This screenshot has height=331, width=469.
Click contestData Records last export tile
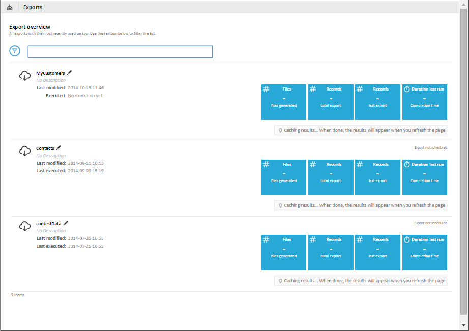(377, 253)
